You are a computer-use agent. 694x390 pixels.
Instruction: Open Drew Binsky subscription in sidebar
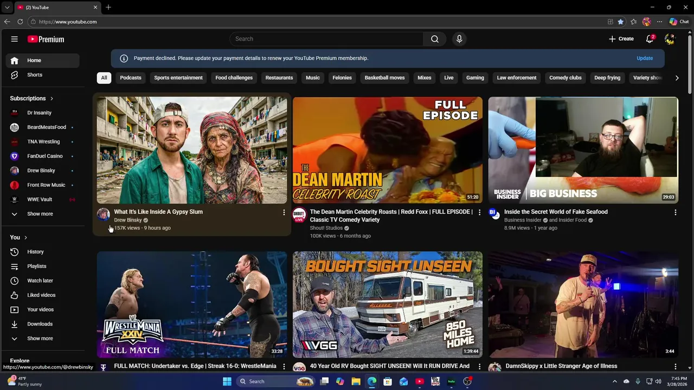[x=42, y=171]
